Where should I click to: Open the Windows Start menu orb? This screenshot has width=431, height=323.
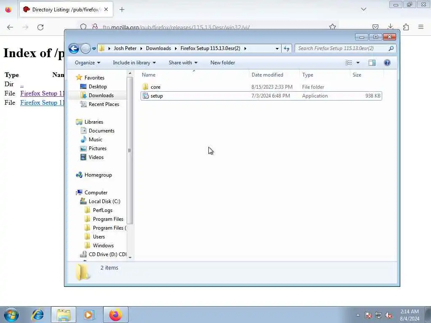pyautogui.click(x=11, y=315)
